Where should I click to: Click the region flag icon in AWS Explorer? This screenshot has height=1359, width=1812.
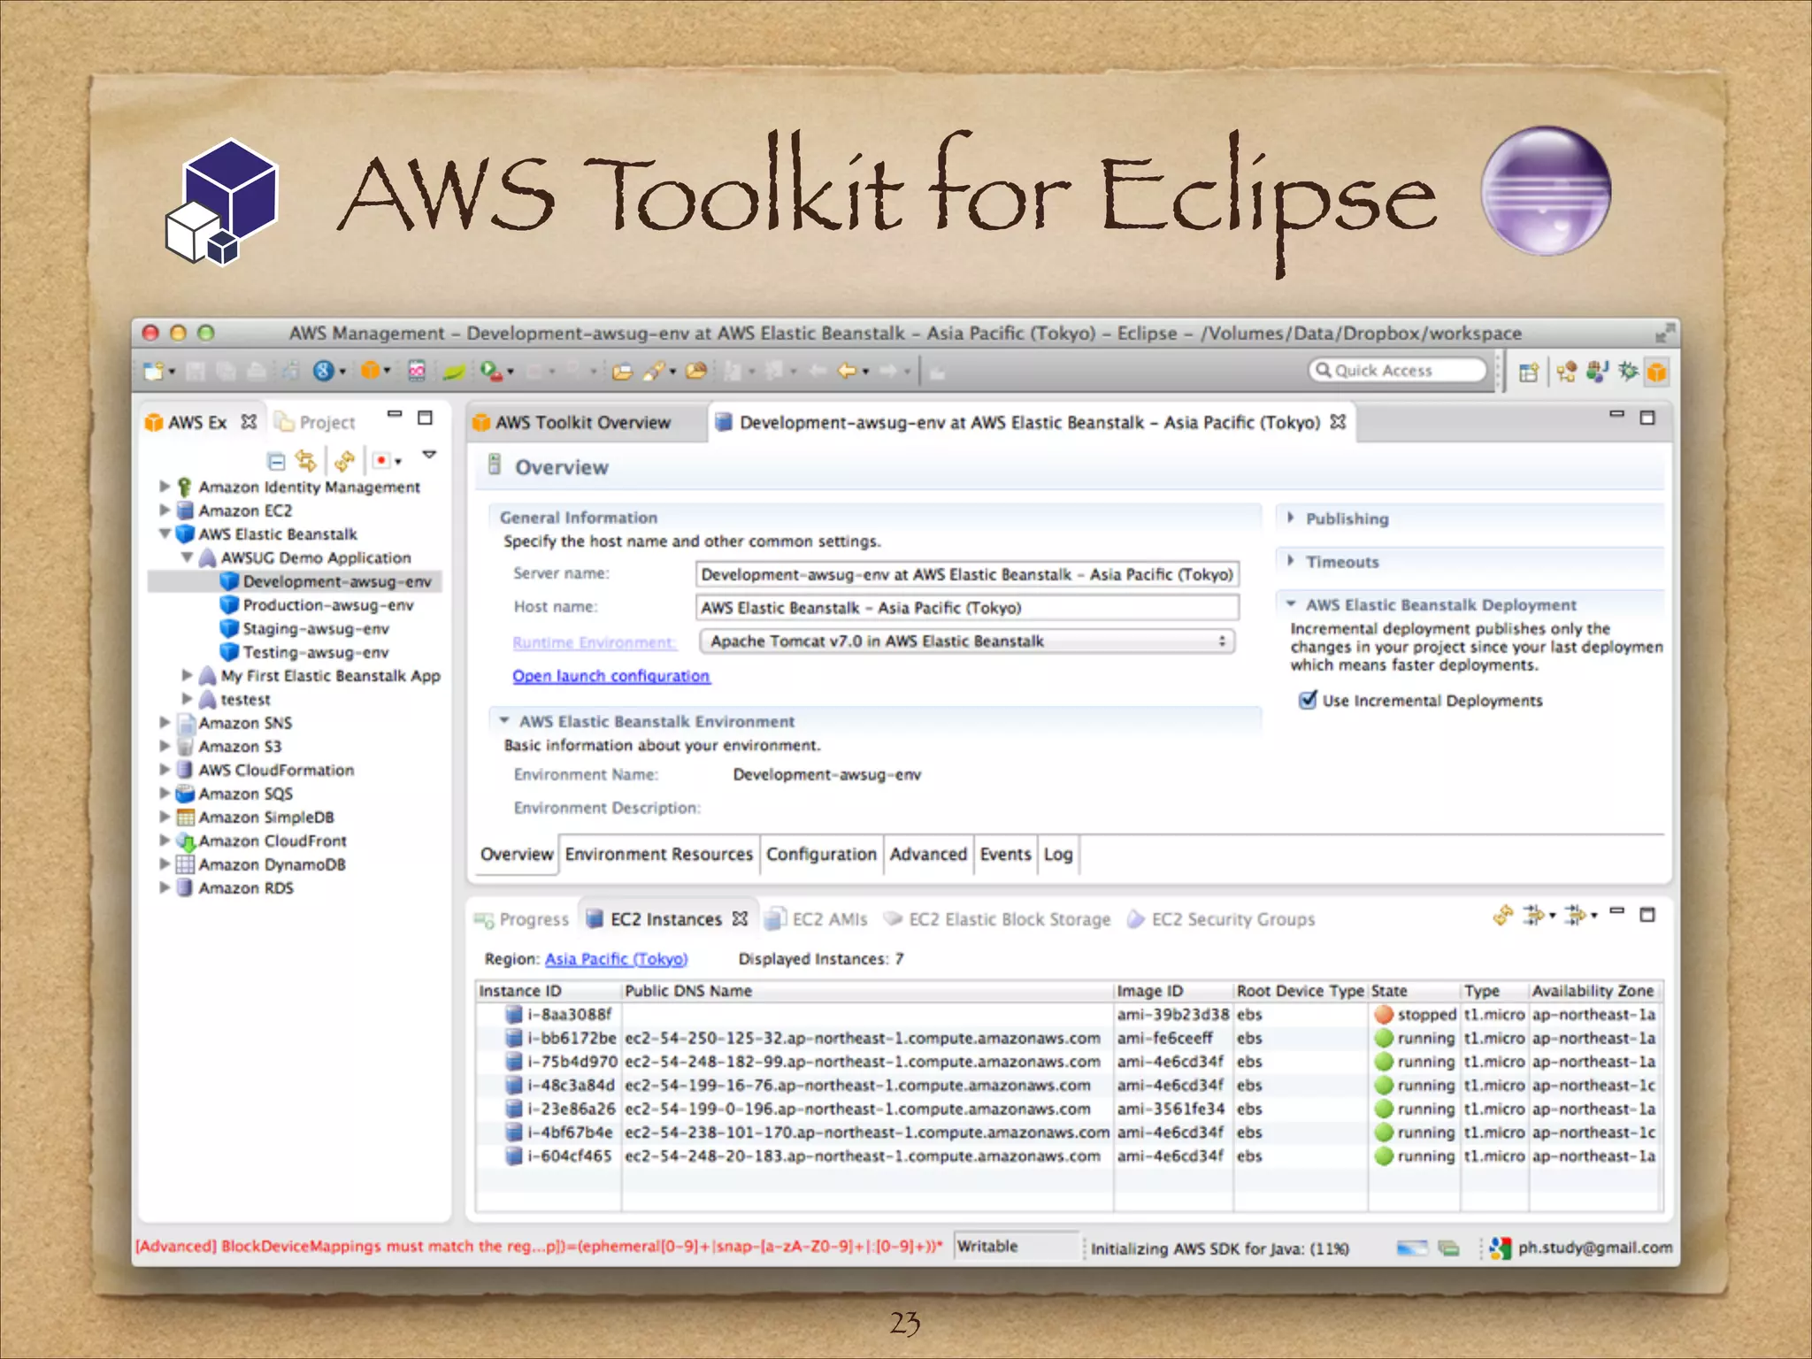(381, 460)
